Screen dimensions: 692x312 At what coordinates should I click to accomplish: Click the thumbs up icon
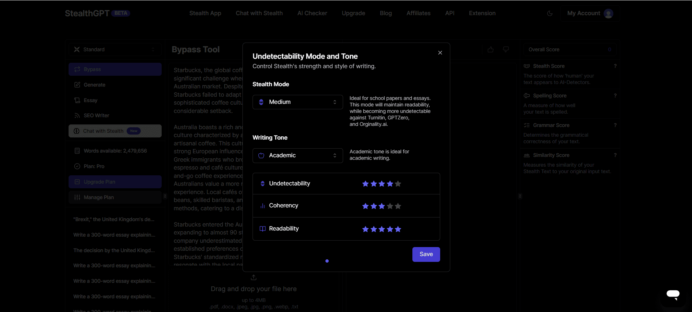[x=490, y=49]
